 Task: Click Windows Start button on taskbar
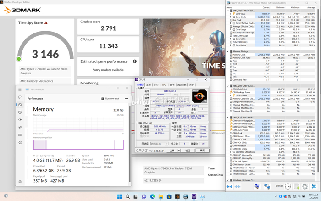pyautogui.click(x=119, y=196)
